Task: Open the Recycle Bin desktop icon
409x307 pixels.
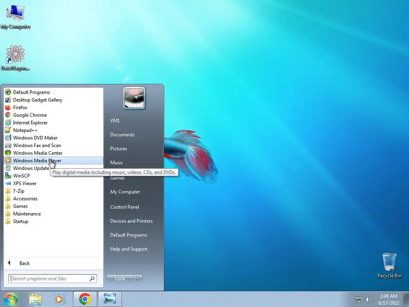Action: click(x=389, y=265)
